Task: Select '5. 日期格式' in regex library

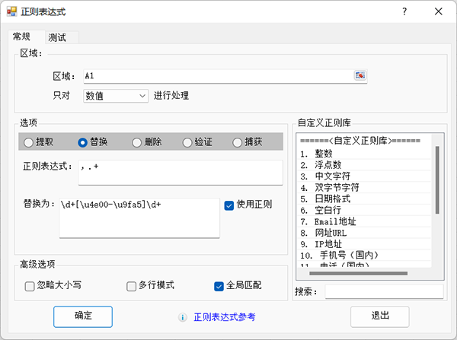Action: pos(365,199)
